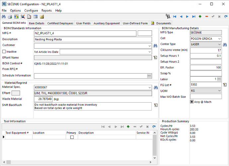
Task: Add tool with green plus in Tool Information
Action: (128, 127)
